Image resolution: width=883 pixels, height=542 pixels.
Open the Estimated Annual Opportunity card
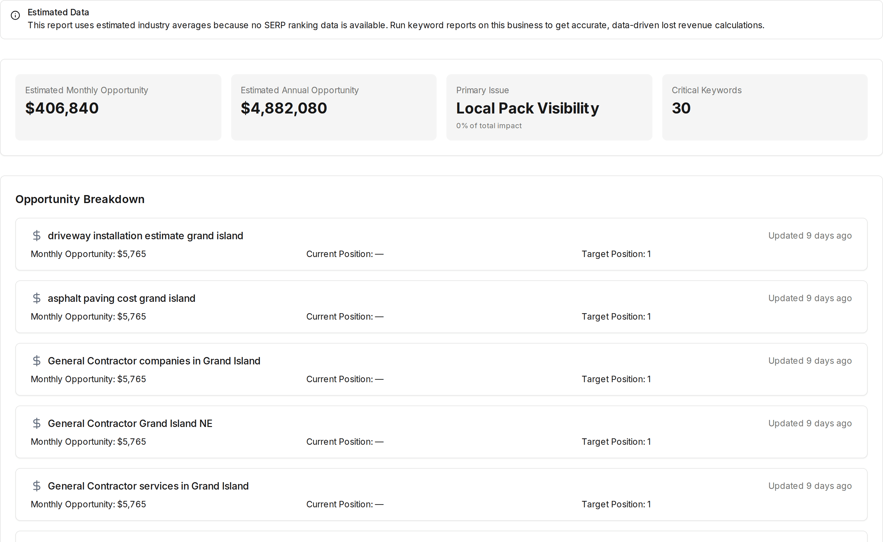[x=334, y=107]
